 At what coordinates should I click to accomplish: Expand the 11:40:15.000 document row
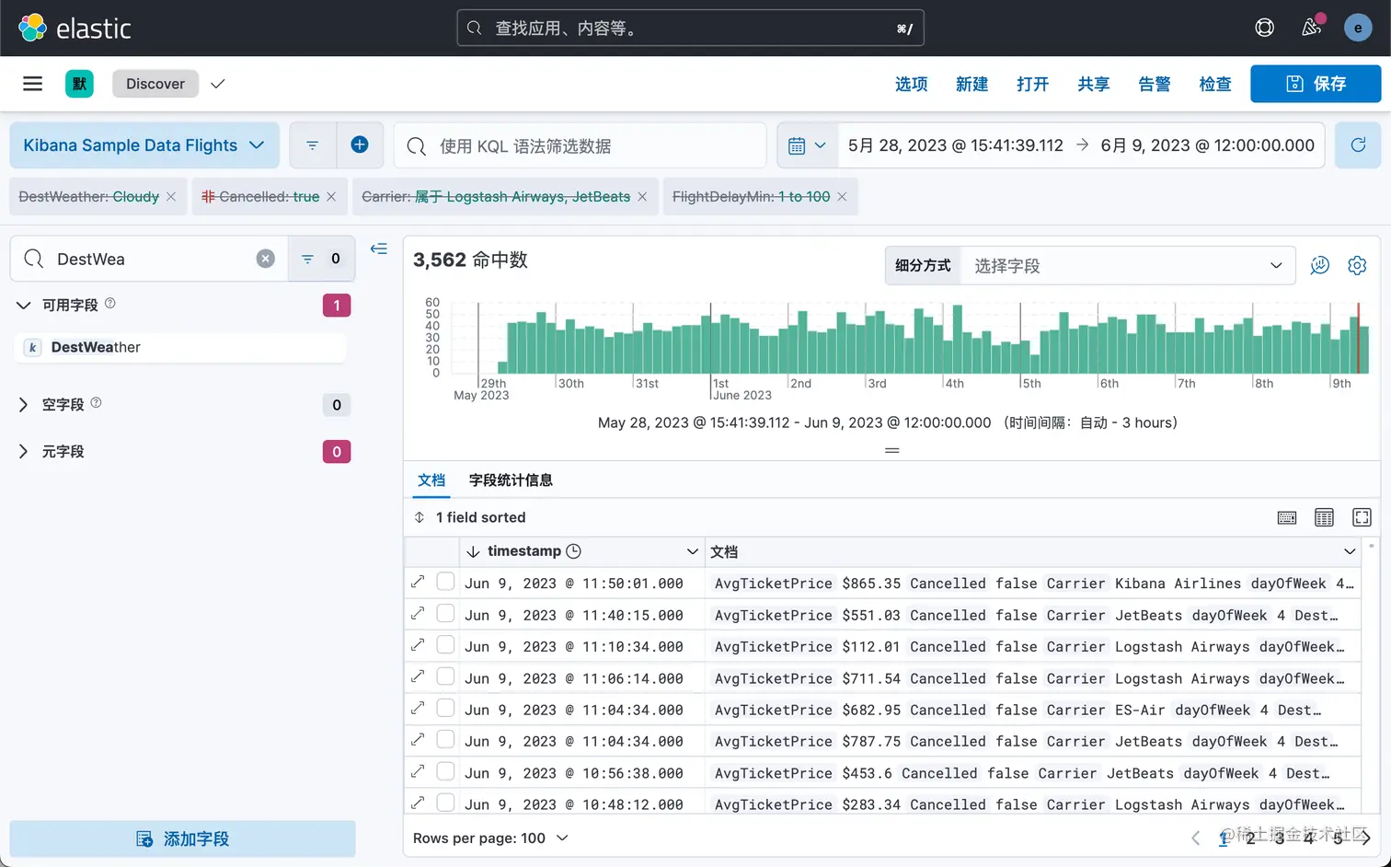418,613
